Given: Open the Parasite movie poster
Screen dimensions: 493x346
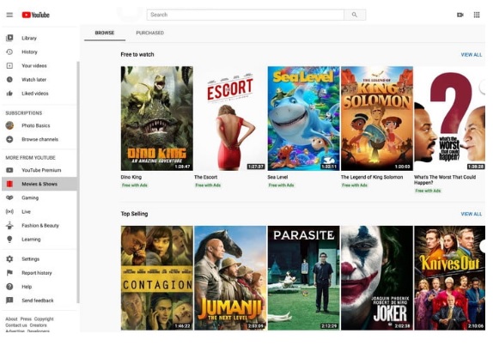Looking at the screenshot, I should click(303, 278).
